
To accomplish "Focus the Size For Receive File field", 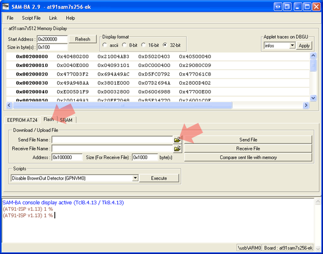I will pos(145,157).
